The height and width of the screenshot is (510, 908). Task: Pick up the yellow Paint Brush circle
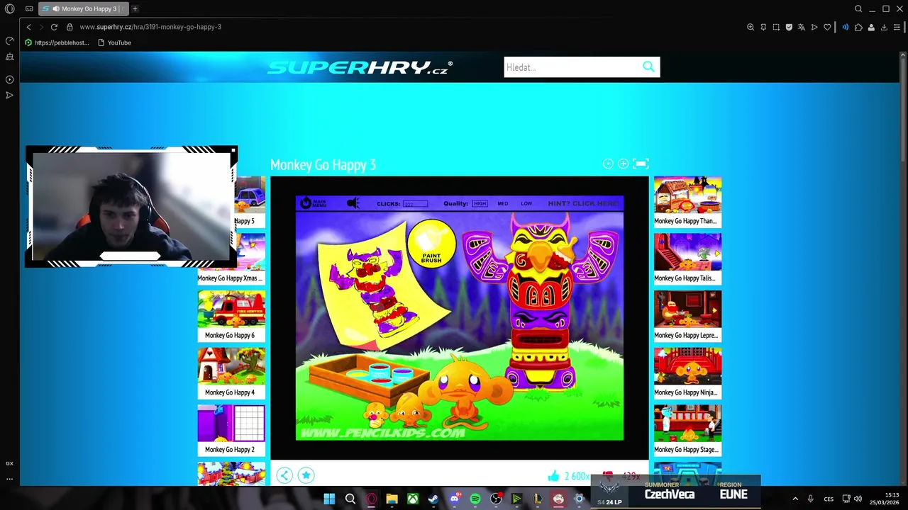tap(431, 244)
